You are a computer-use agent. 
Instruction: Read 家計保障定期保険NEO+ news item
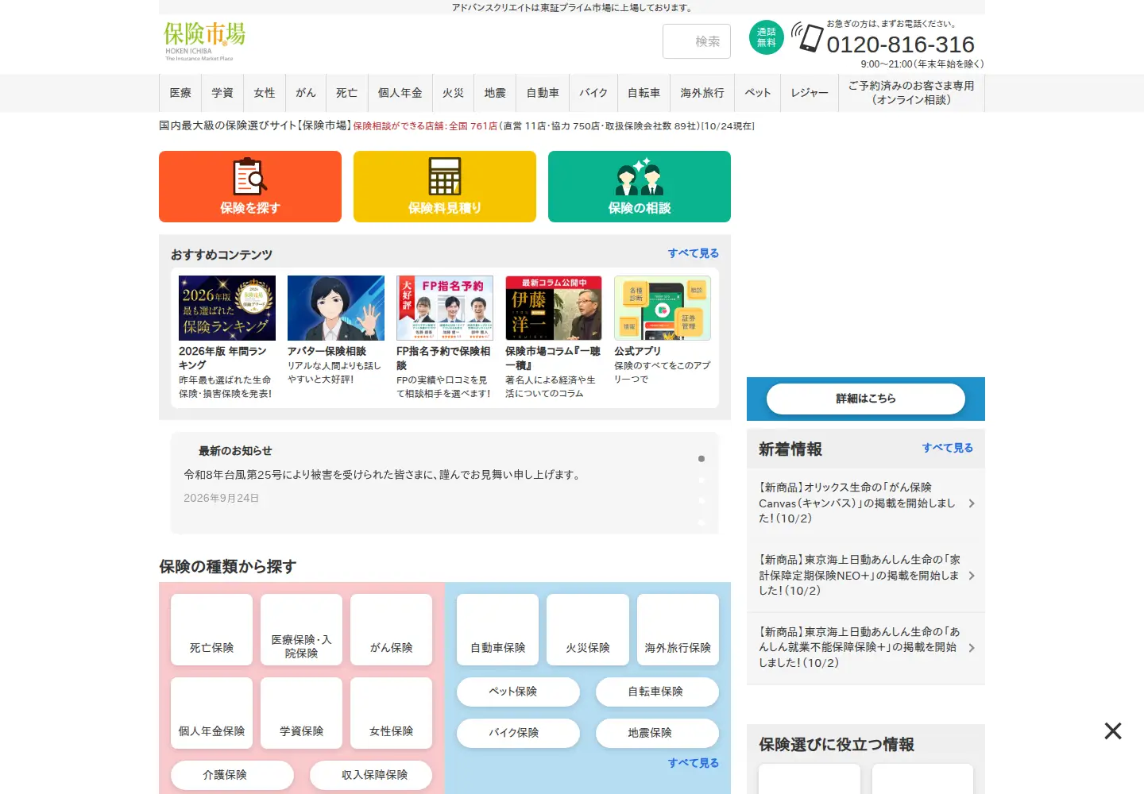click(x=860, y=575)
